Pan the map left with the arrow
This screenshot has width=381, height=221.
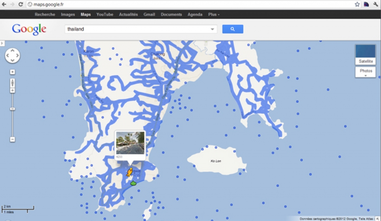point(7,56)
